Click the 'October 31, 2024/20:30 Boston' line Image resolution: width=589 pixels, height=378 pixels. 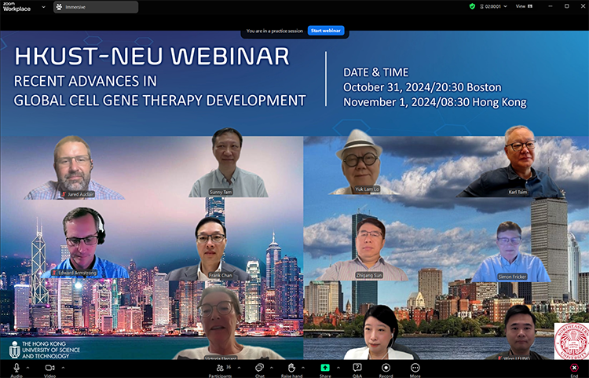[x=423, y=87]
